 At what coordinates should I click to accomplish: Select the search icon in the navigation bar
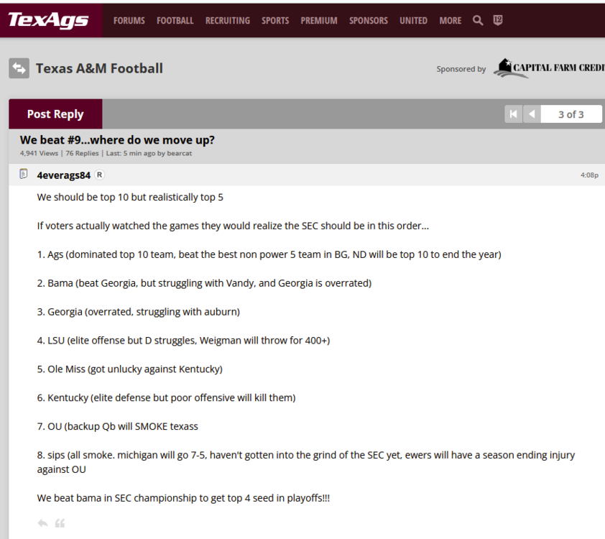[477, 21]
